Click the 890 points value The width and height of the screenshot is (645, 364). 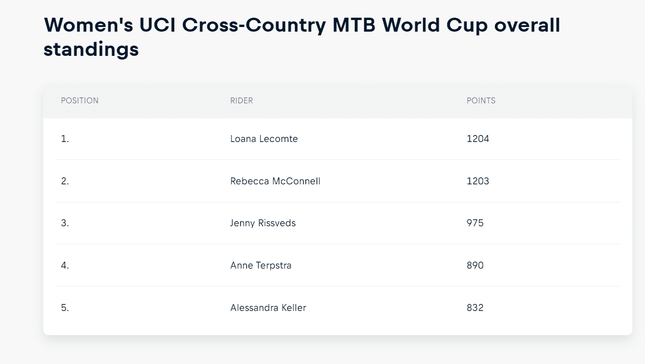point(475,265)
